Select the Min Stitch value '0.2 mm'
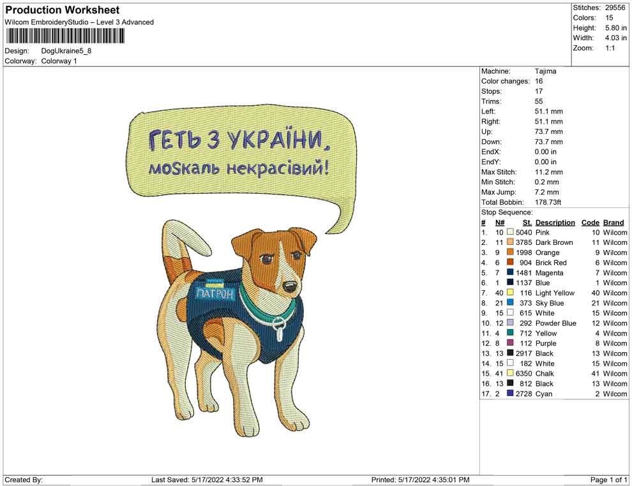Image resolution: width=632 pixels, height=486 pixels. click(546, 182)
